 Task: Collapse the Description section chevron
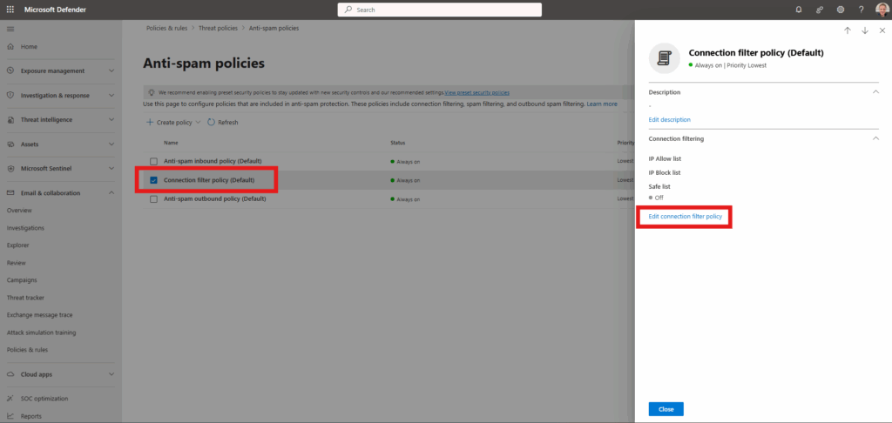click(876, 92)
